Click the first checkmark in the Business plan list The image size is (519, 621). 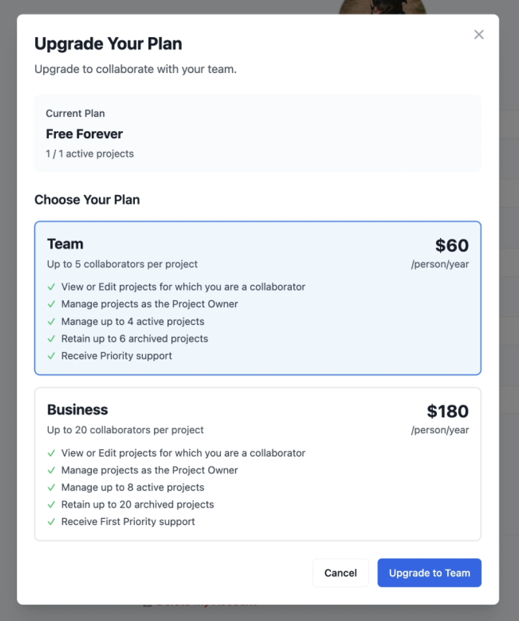coord(52,453)
